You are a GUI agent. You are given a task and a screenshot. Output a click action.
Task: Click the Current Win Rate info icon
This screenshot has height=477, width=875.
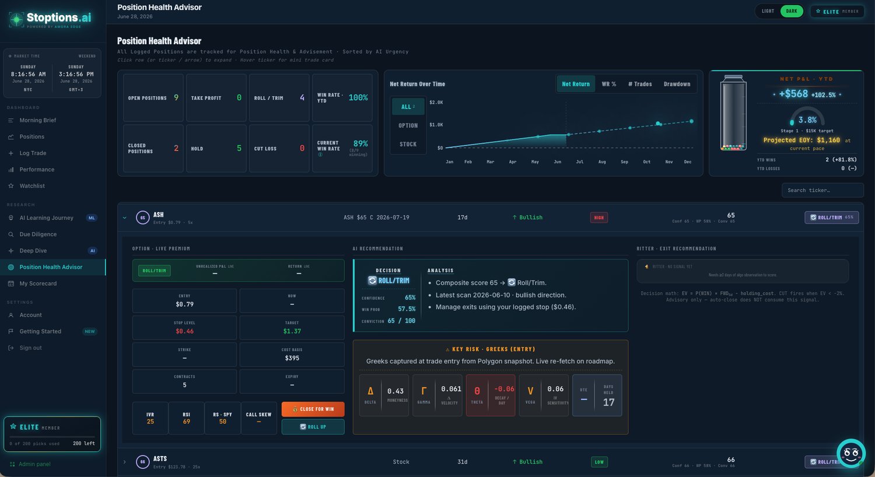(x=320, y=155)
